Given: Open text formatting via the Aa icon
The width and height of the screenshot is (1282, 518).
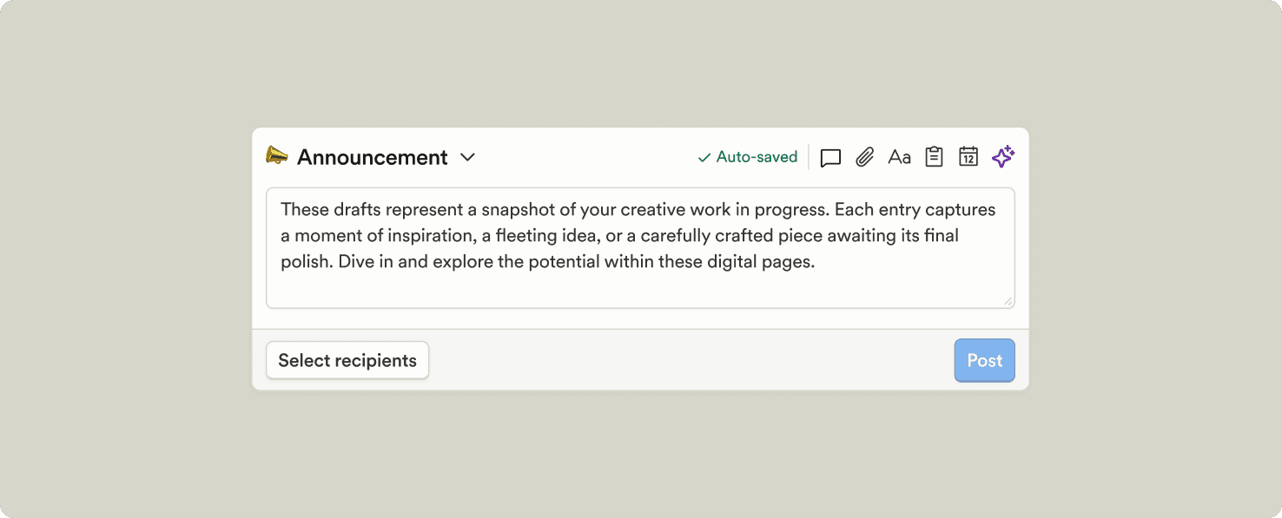Looking at the screenshot, I should (x=899, y=157).
